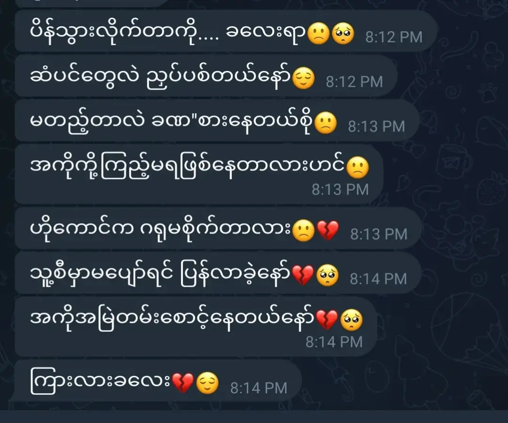Click the pleading face emoji in the အကိုအမြဲတမ်း message
508x423 pixels.
(x=351, y=320)
